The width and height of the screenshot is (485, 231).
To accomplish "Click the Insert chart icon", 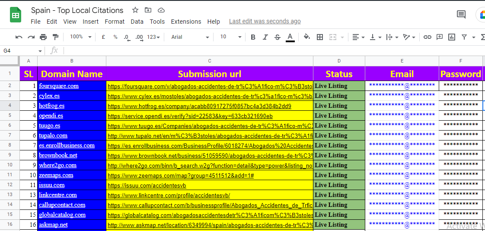I will [x=452, y=37].
